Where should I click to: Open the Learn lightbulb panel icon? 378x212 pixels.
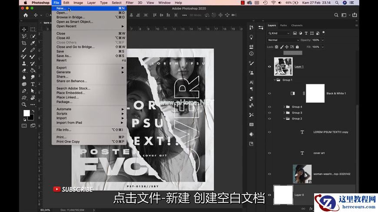click(251, 37)
